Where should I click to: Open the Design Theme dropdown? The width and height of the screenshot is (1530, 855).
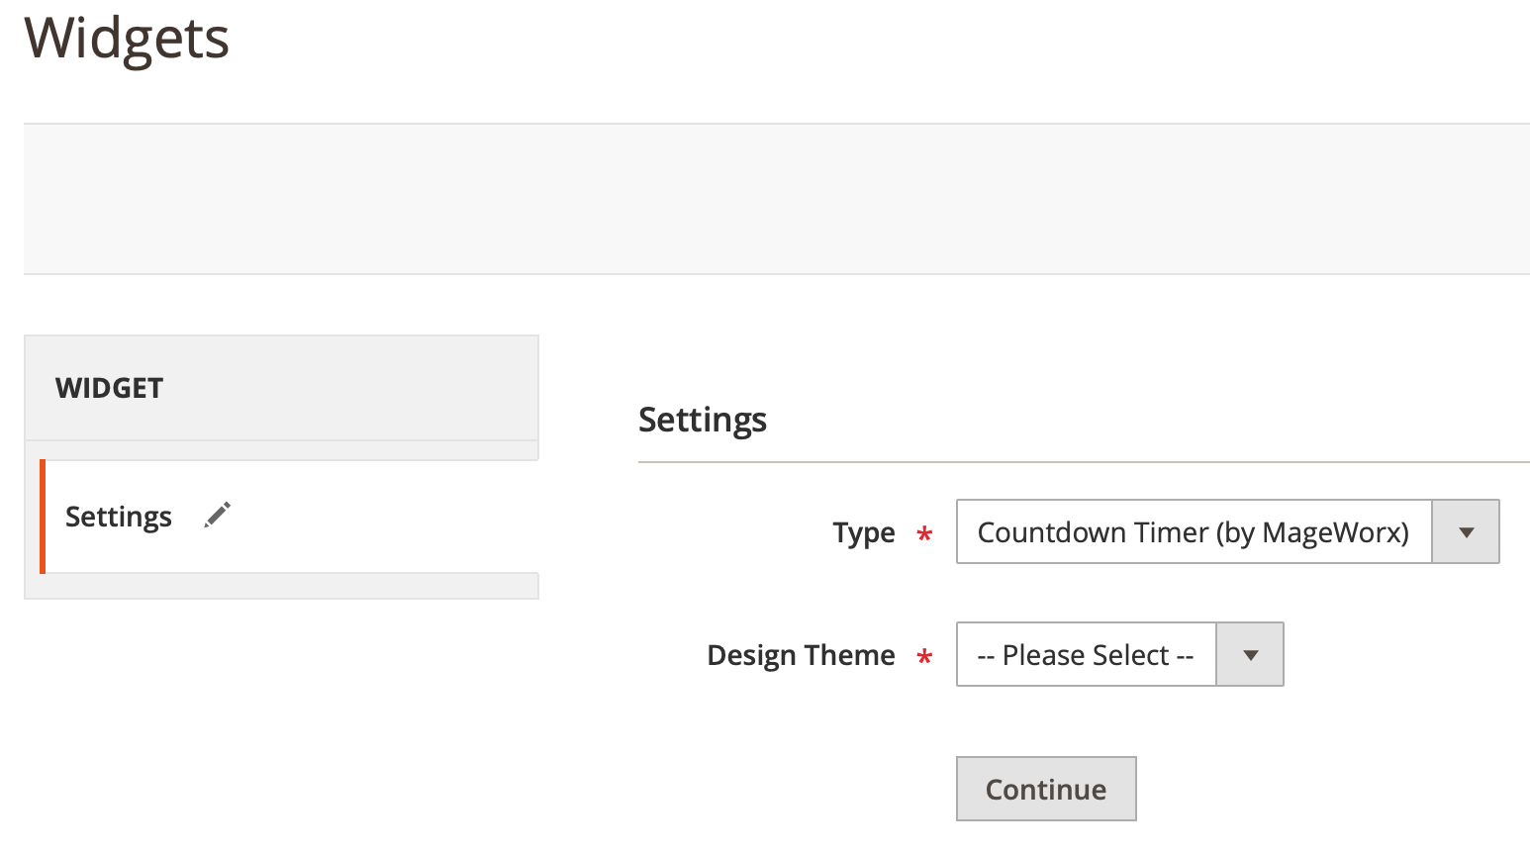coord(1119,654)
